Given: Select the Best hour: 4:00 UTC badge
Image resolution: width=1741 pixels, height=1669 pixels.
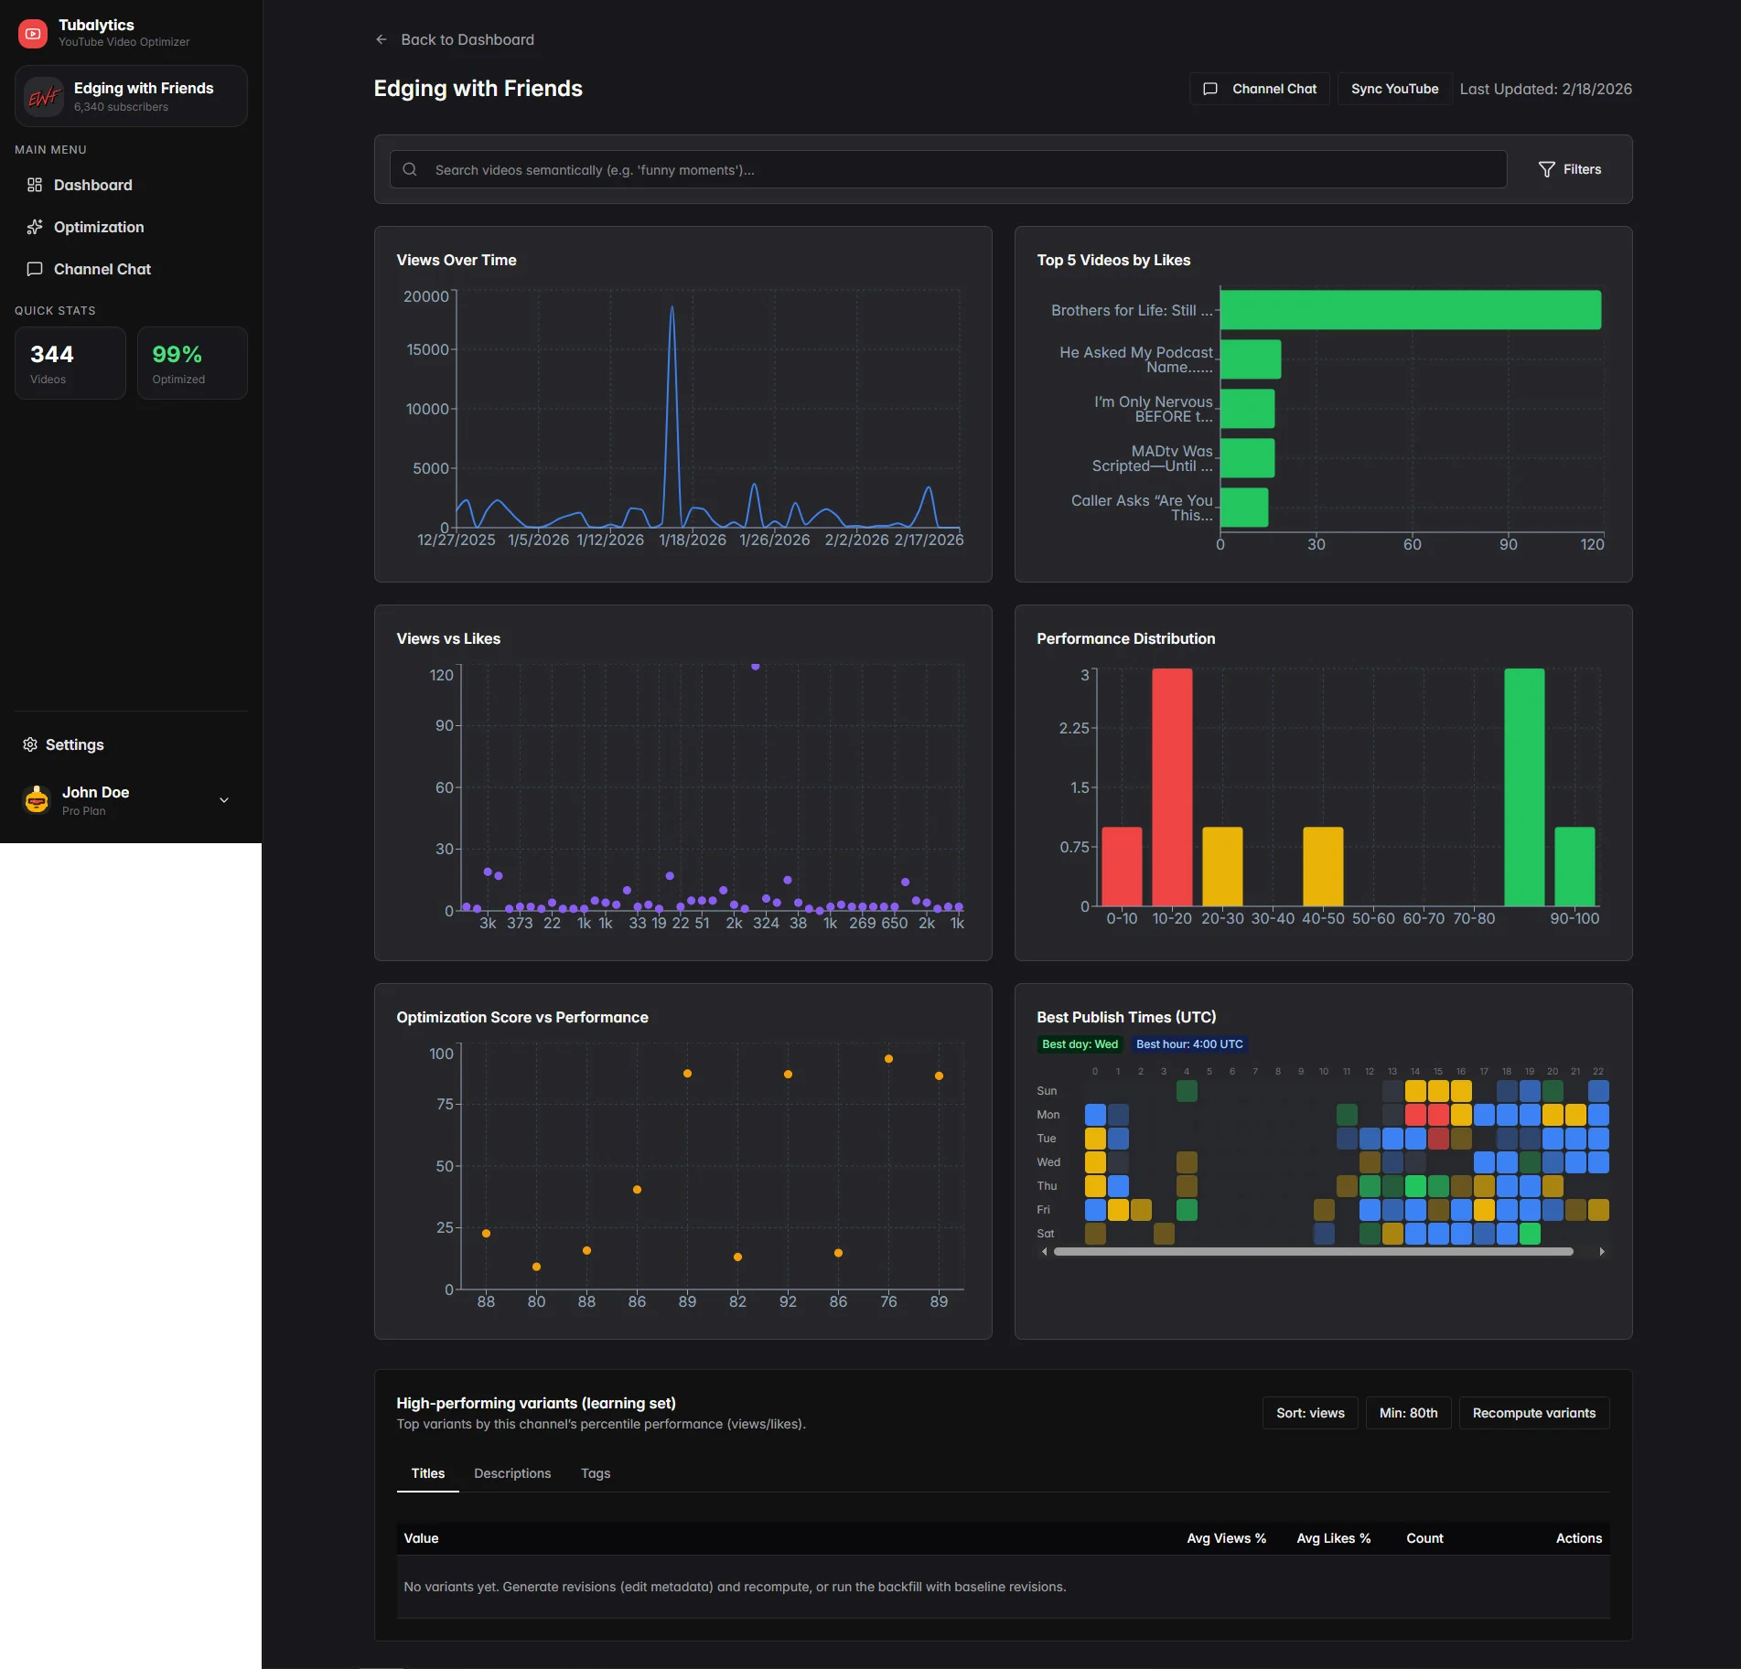Looking at the screenshot, I should 1189,1043.
